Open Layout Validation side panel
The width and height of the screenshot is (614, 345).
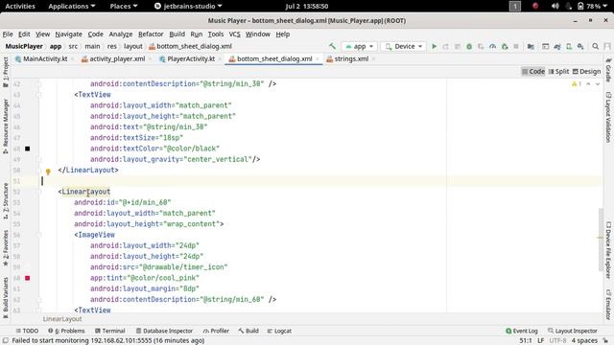pos(608,117)
